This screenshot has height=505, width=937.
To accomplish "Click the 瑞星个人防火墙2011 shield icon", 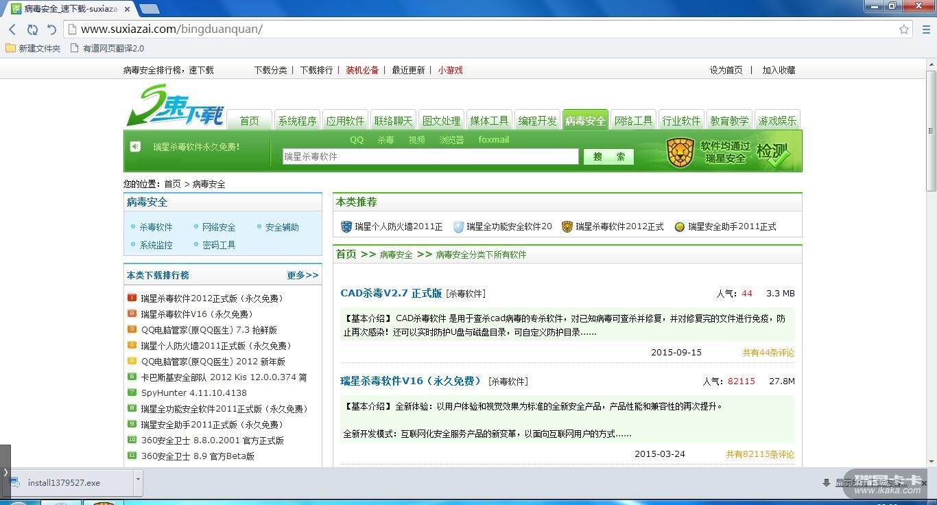I will [346, 226].
